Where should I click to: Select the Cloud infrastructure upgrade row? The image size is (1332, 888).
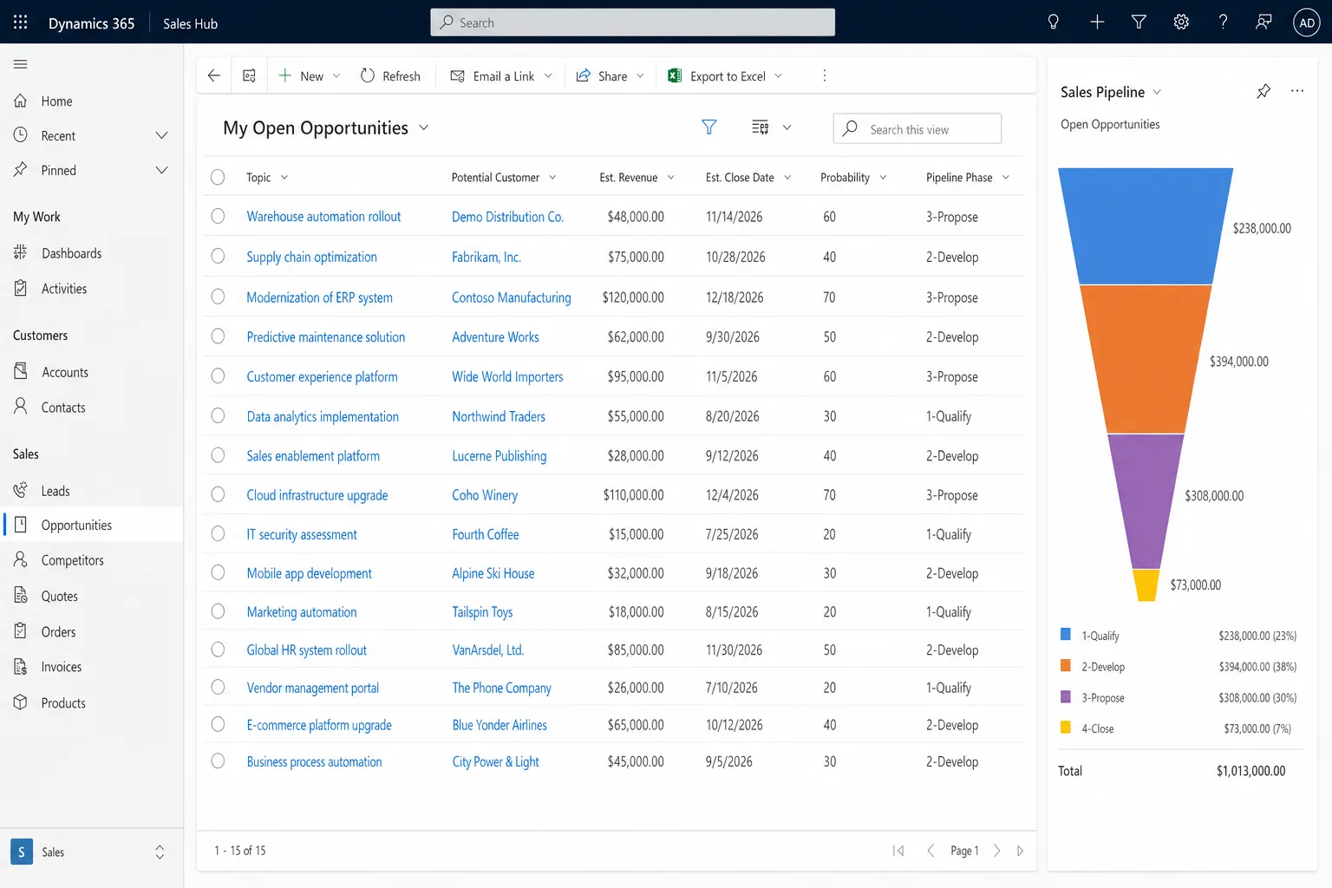pyautogui.click(x=218, y=494)
